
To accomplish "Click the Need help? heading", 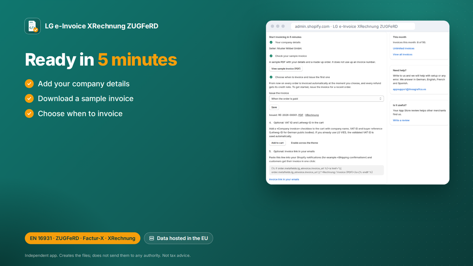I will 400,71.
